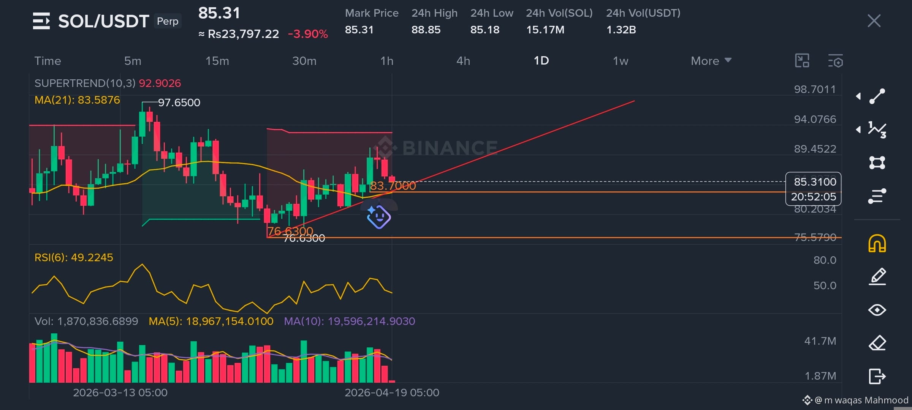Select the 30m timeframe
912x410 pixels.
coord(304,61)
